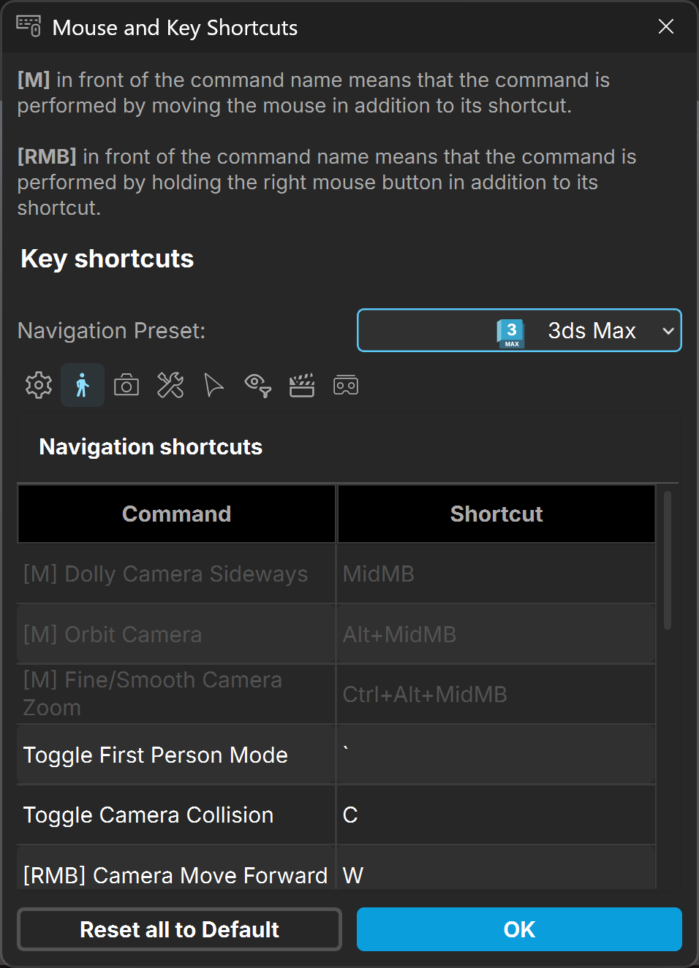Click the keyboard icon in title bar

[29, 26]
